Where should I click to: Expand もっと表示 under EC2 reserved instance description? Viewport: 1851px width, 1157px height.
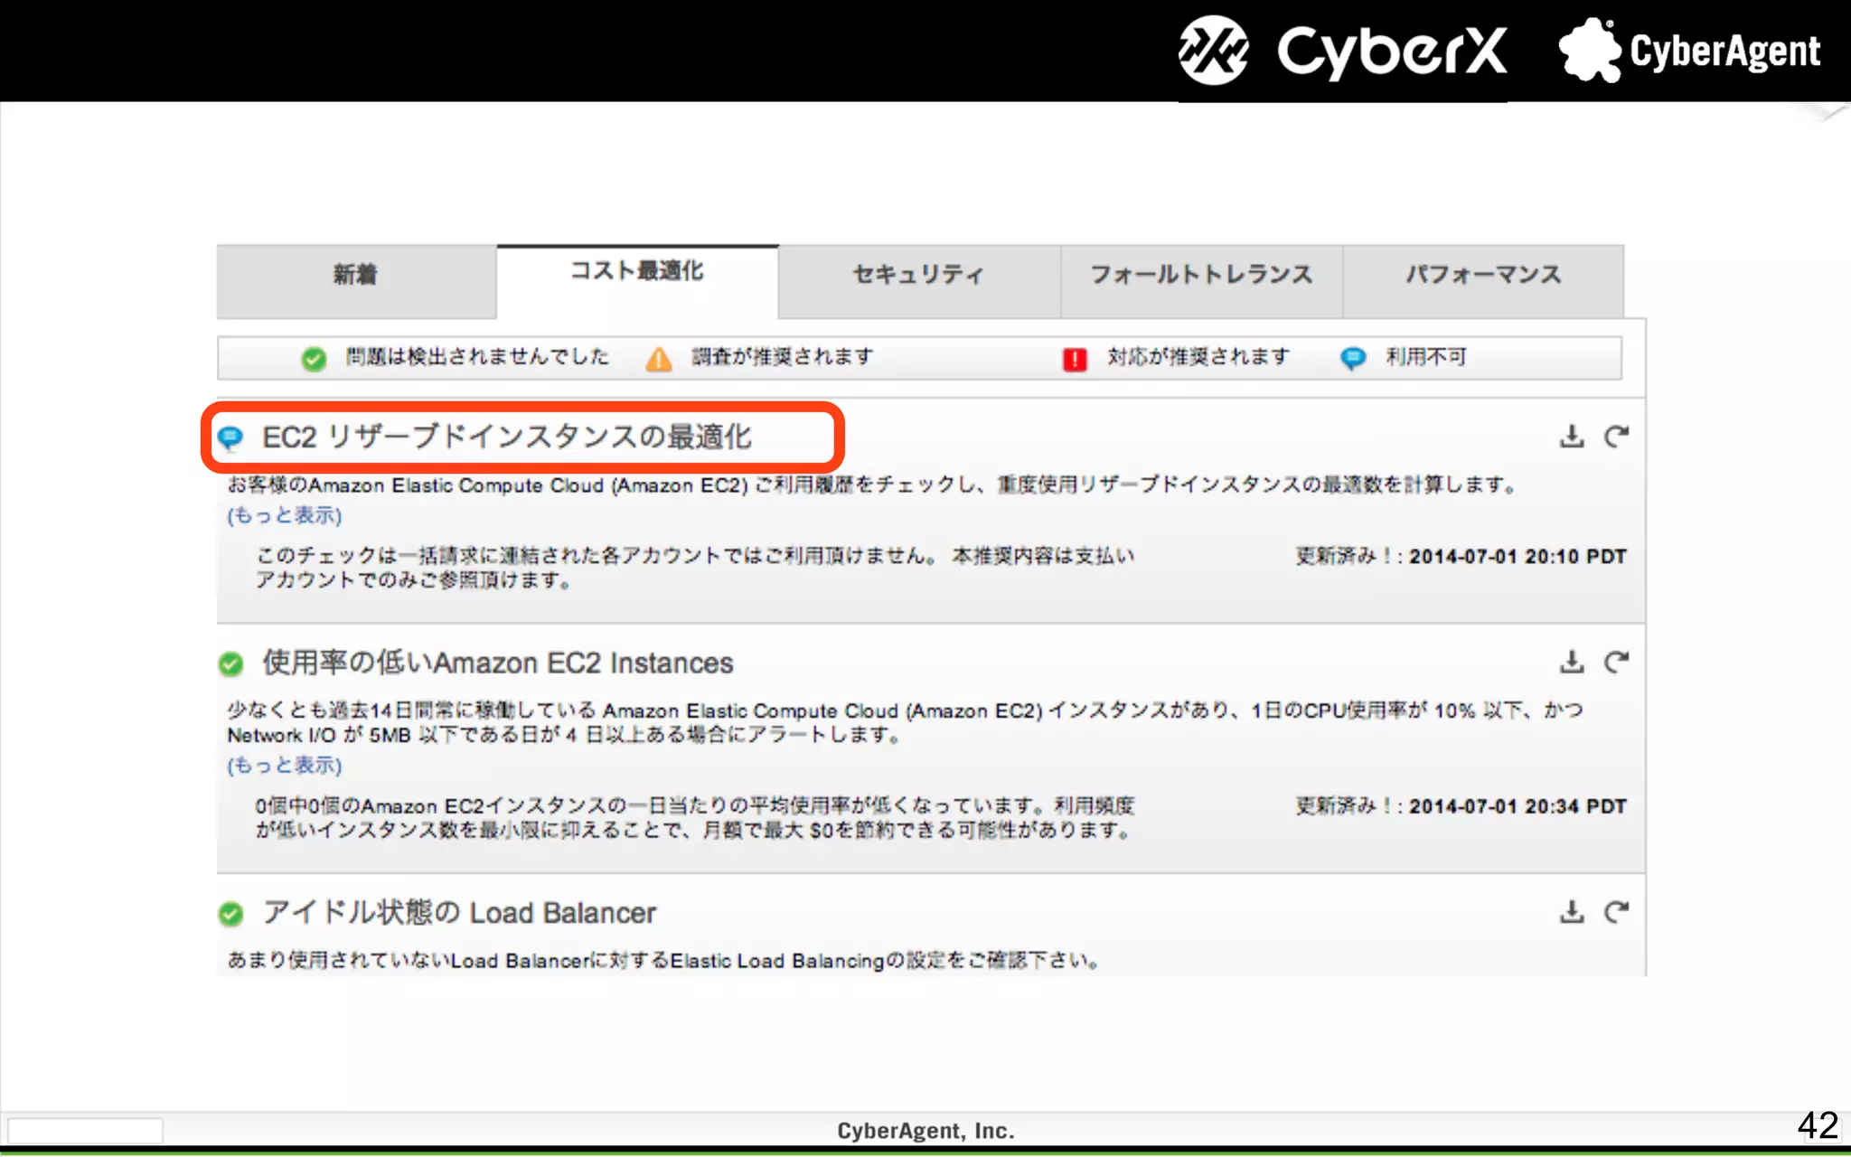coord(285,515)
